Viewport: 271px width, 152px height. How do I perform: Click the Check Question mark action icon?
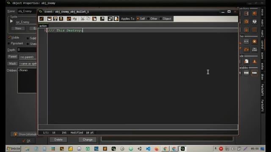254,22
